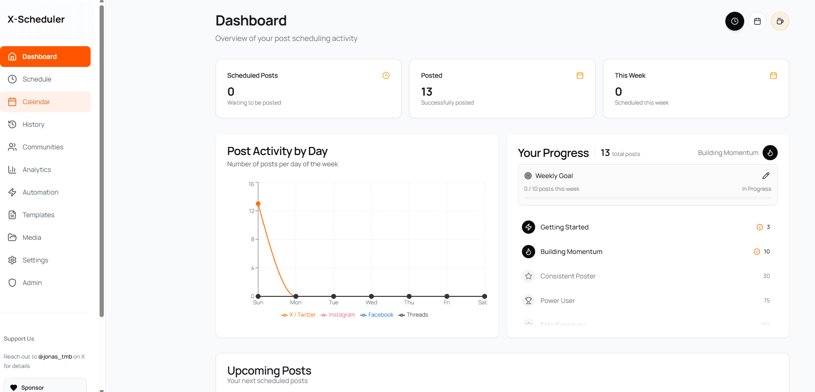
Task: Click the Scheduled Posts clock icon
Action: (x=386, y=75)
